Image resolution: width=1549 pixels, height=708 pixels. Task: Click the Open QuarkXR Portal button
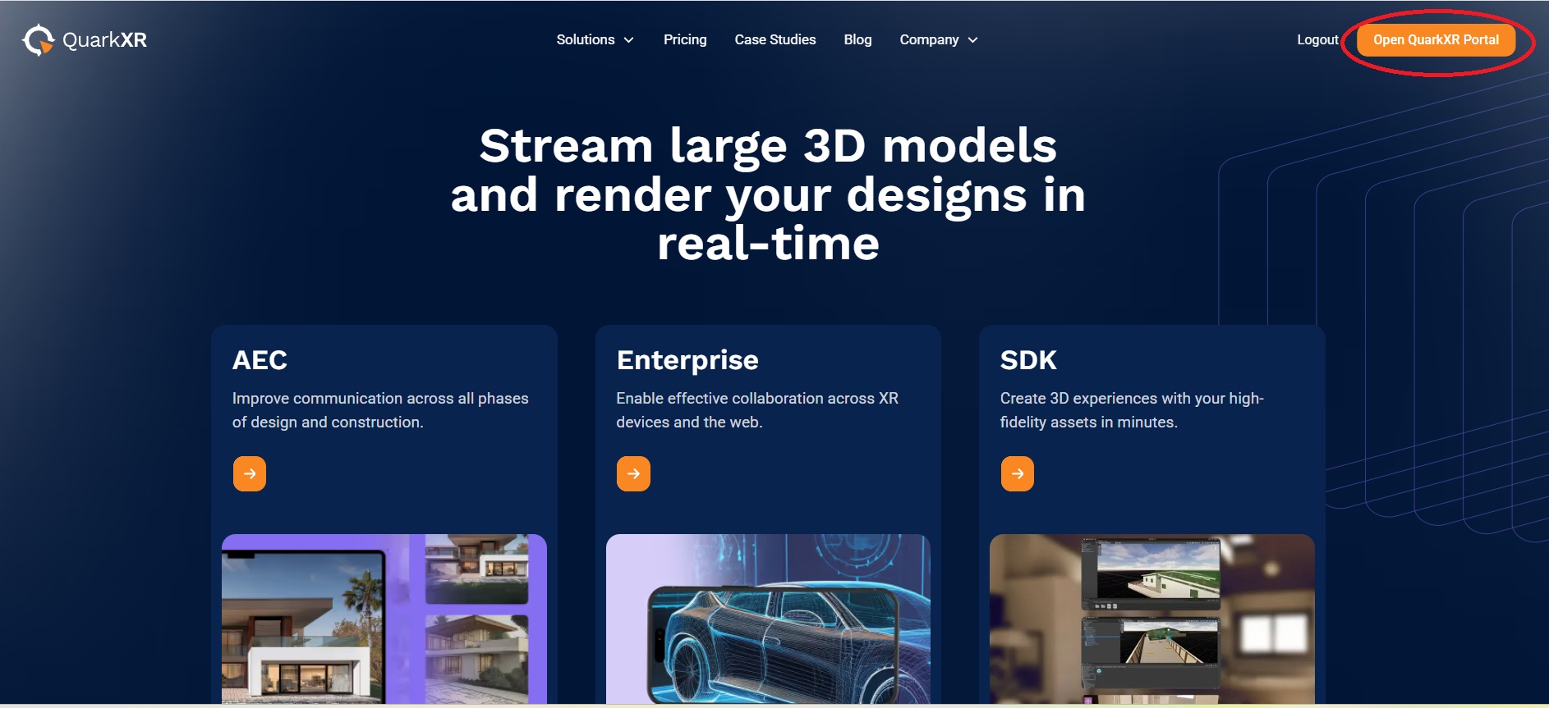point(1436,40)
